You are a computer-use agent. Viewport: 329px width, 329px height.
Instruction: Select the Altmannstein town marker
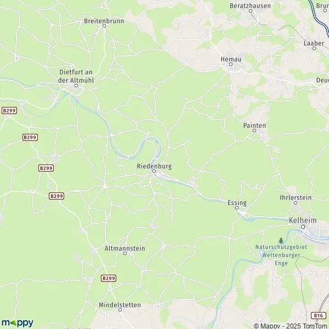[x=125, y=253]
